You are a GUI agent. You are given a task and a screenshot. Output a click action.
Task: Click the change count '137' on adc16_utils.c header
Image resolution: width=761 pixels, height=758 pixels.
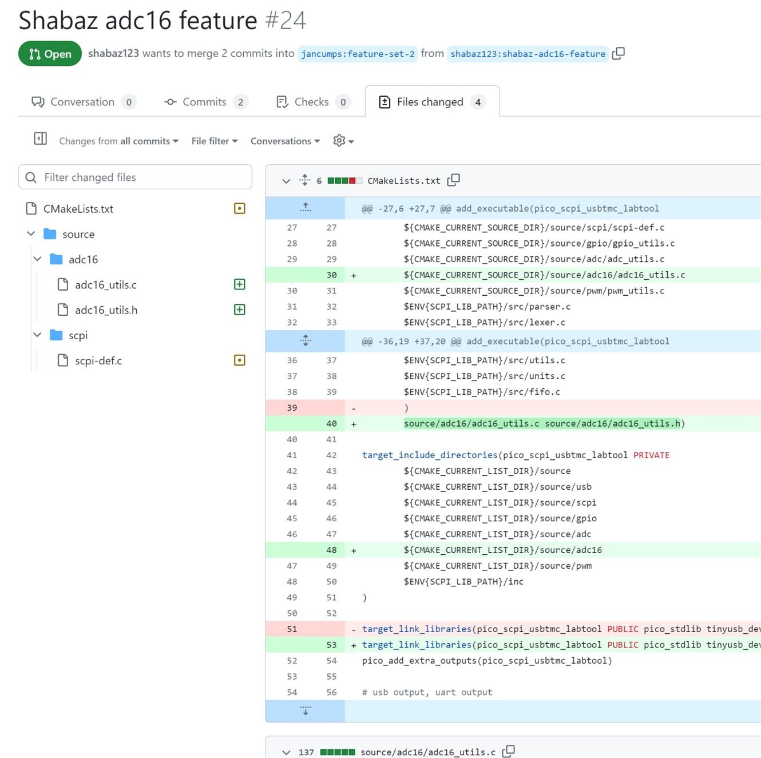click(x=306, y=752)
